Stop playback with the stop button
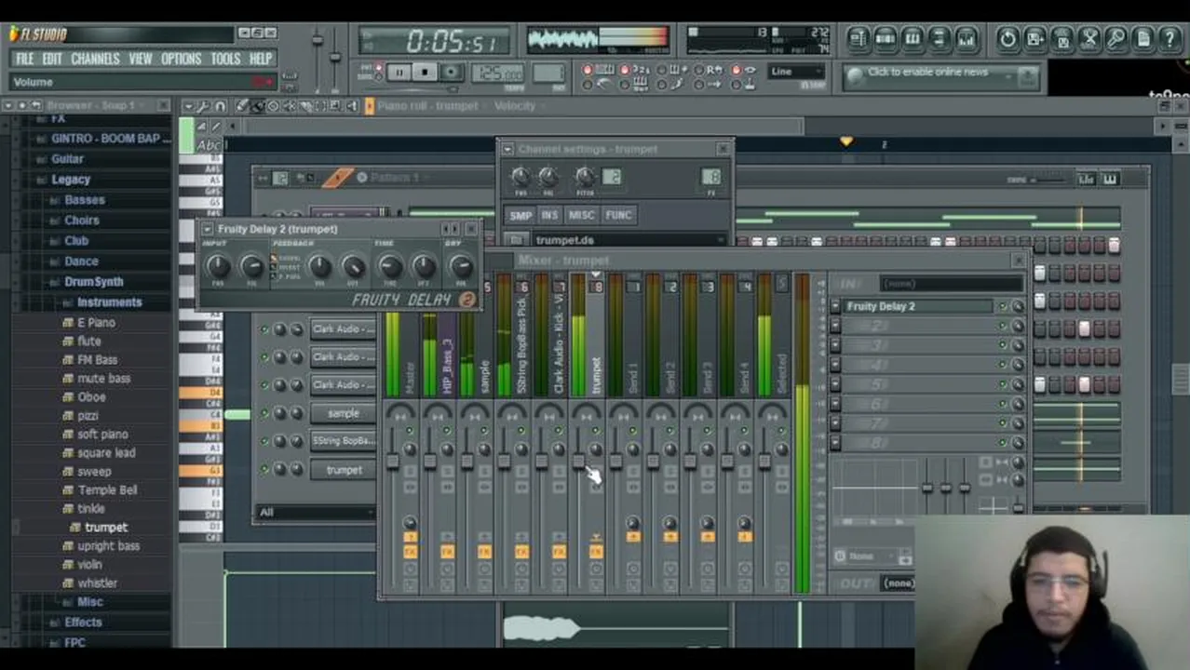 [424, 73]
